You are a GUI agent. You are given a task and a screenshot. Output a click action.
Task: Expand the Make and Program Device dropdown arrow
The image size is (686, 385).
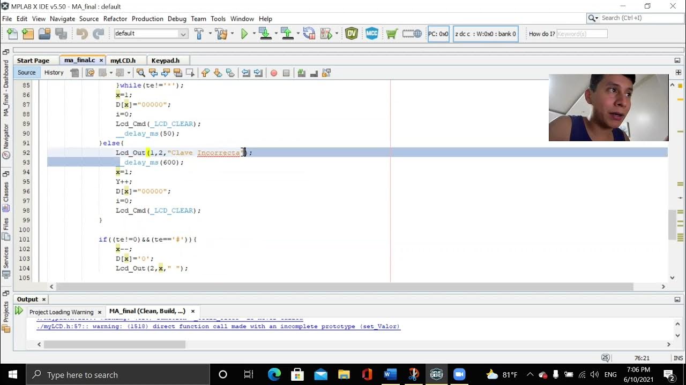click(x=275, y=34)
